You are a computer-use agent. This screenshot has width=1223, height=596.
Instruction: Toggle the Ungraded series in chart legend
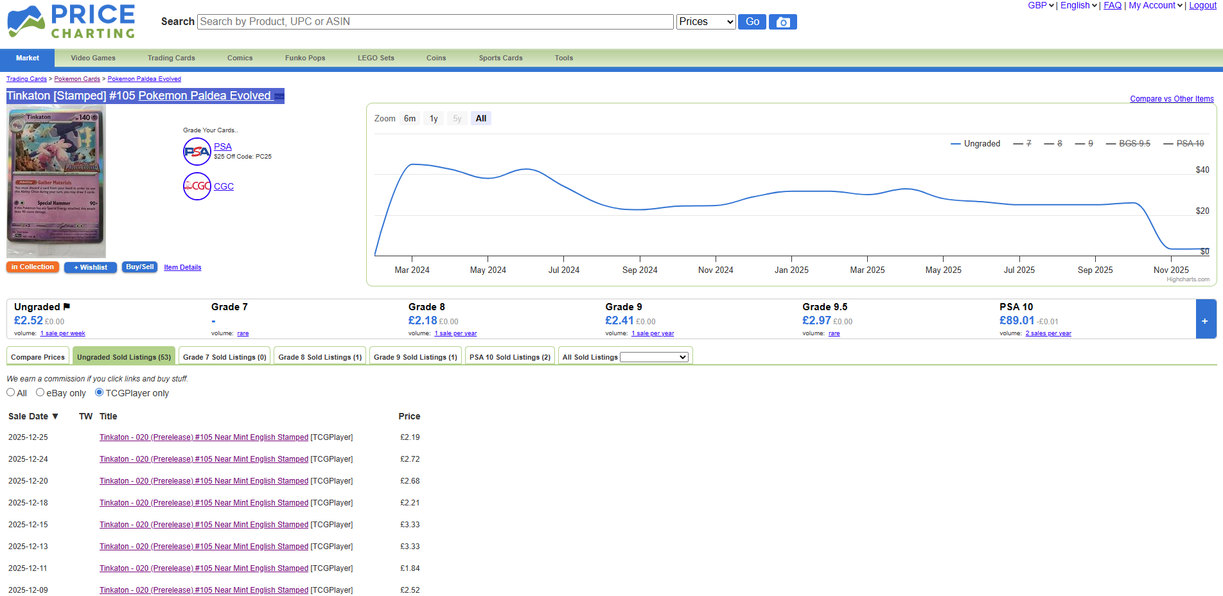click(975, 144)
